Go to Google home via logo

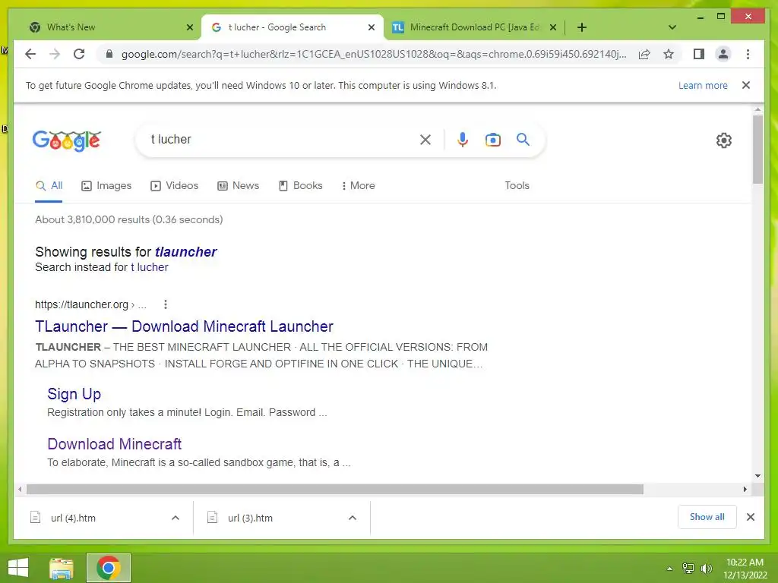click(x=67, y=140)
